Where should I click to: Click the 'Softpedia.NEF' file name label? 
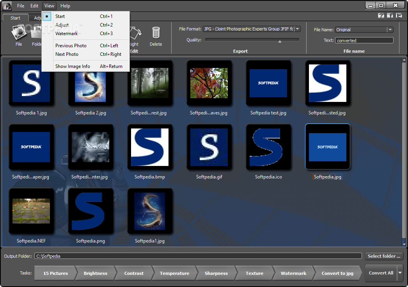click(x=31, y=241)
